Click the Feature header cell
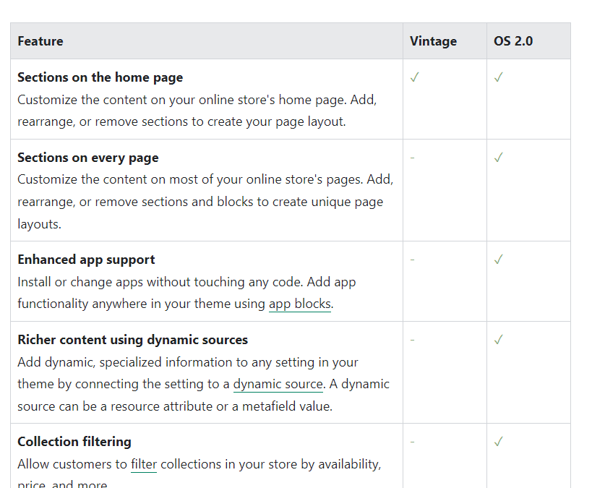The width and height of the screenshot is (592, 488). (x=40, y=41)
